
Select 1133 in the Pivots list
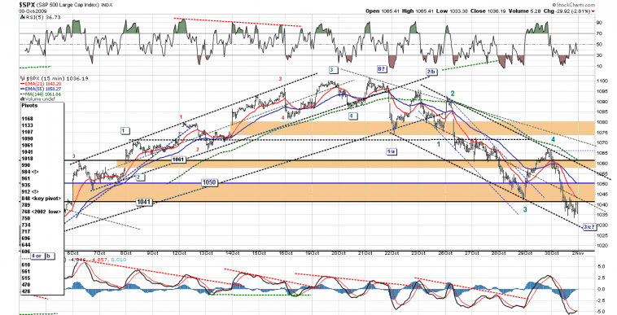(x=28, y=125)
